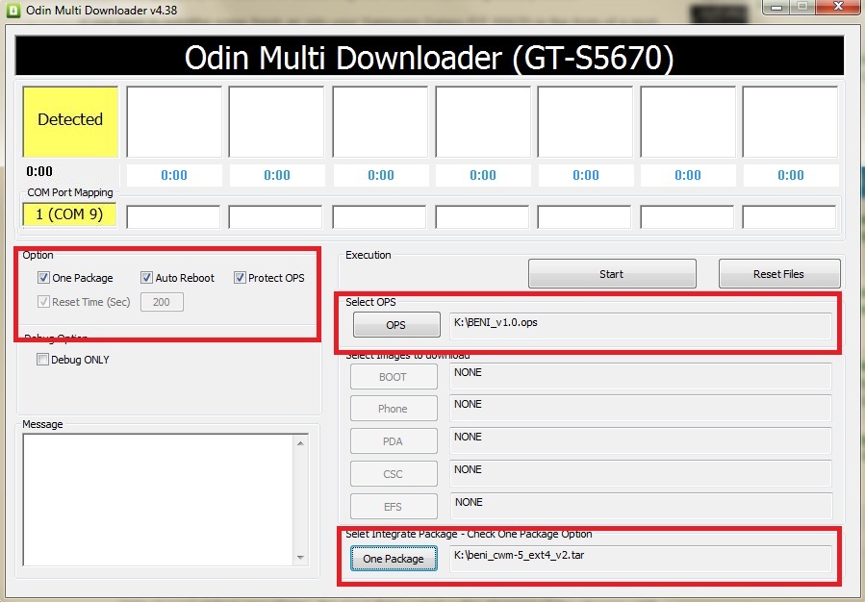Disable the Auto Reboot checkbox
This screenshot has width=865, height=602.
(x=147, y=278)
